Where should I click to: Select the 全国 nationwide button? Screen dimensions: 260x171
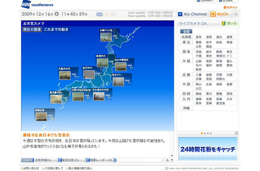point(186,32)
